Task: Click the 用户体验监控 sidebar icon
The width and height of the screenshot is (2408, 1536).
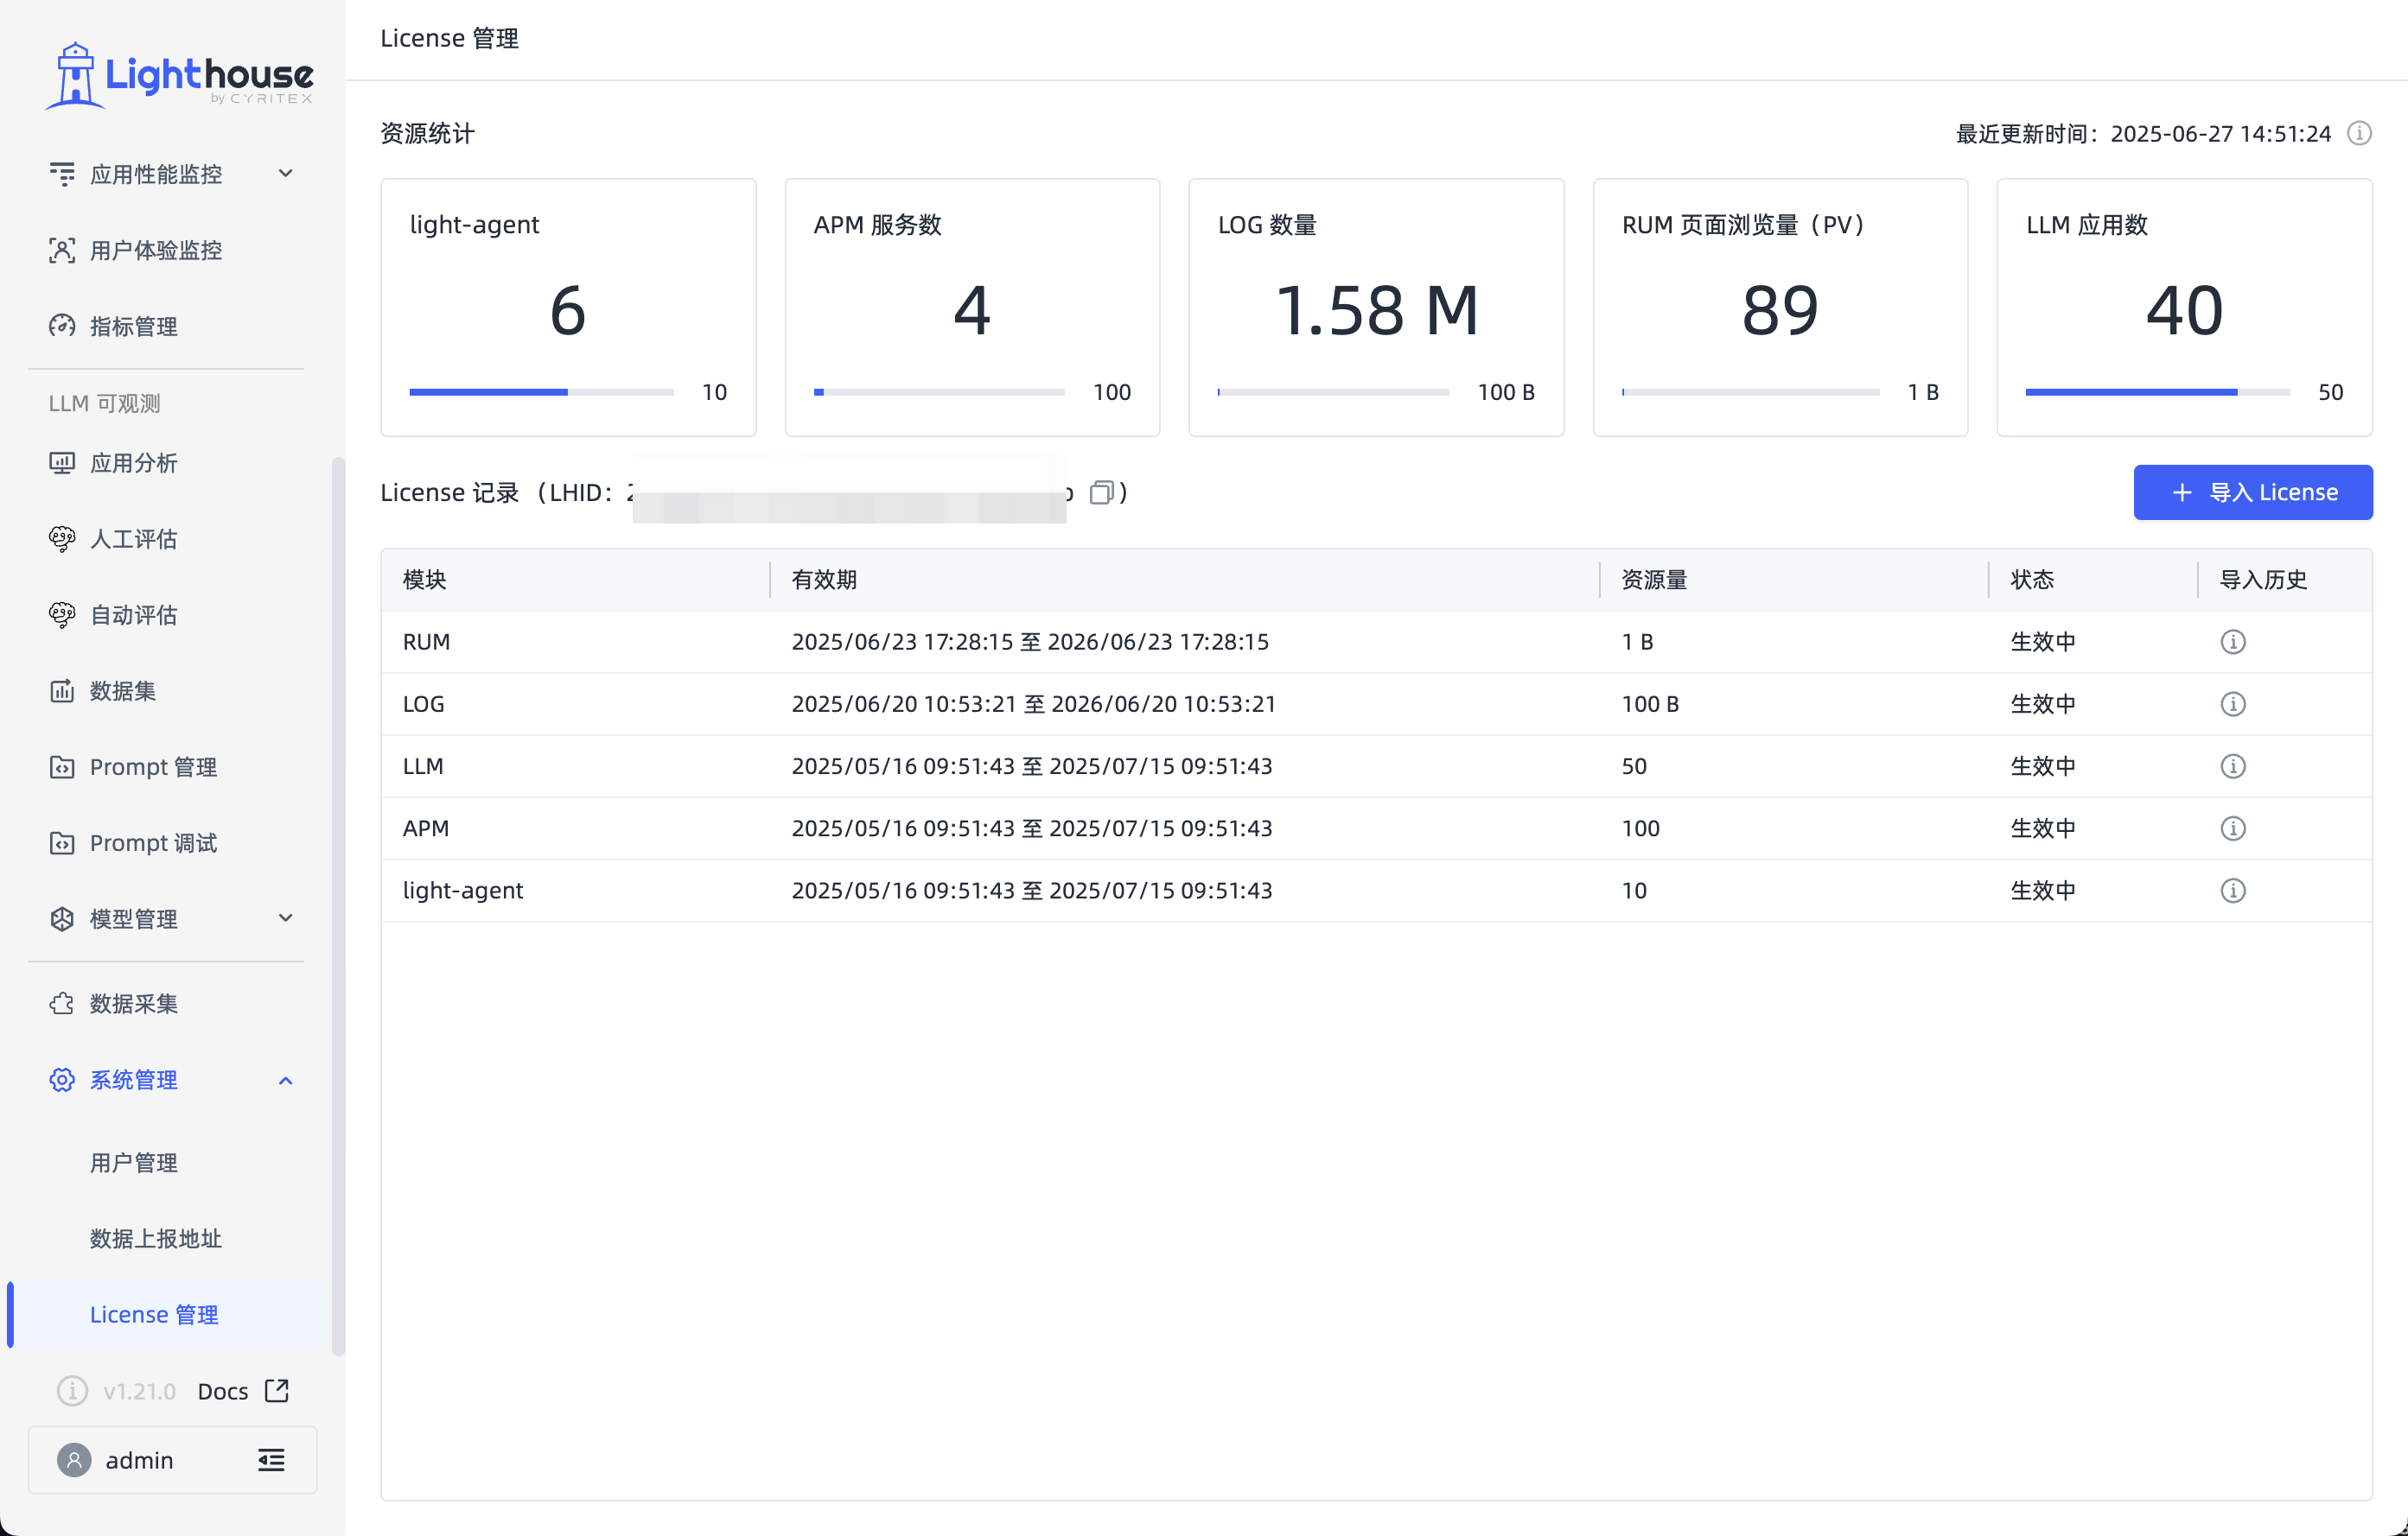Action: [62, 250]
